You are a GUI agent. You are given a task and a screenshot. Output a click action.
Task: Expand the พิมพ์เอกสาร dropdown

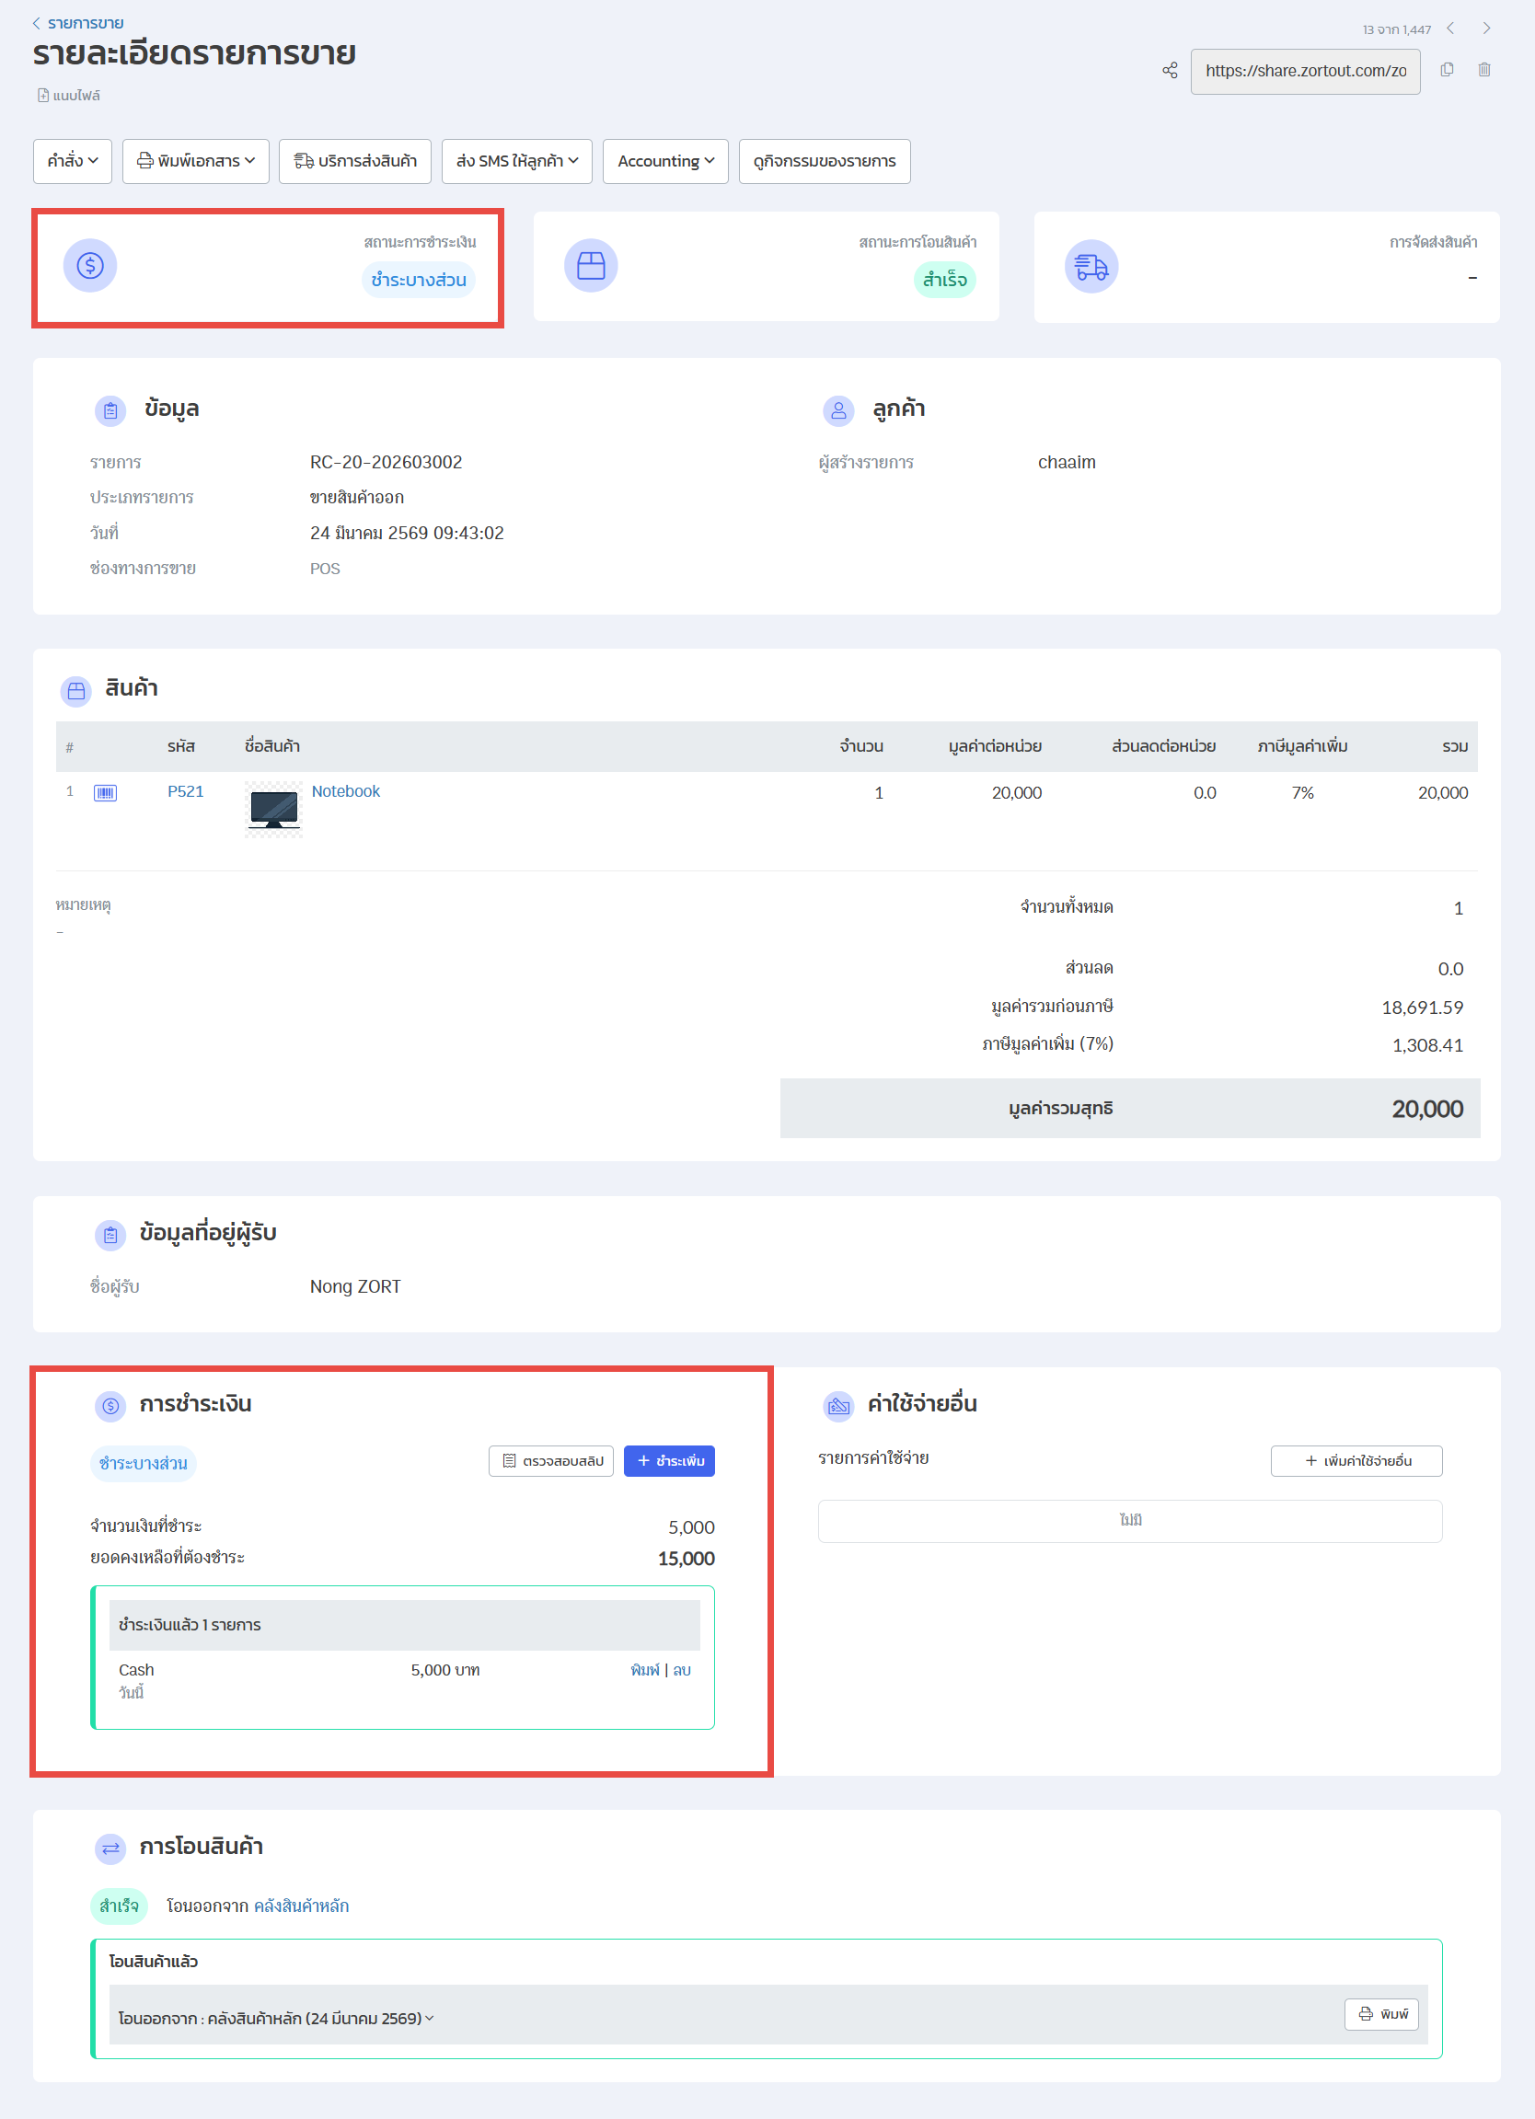coord(196,162)
